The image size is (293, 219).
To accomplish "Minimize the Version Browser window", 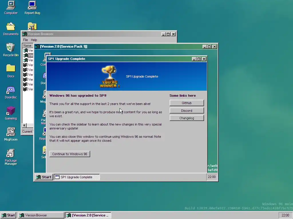I will [x=163, y=34].
